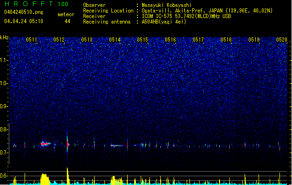This screenshot has width=292, height=185.
Task: Click the large magenta meteor echo after 0511
Action: tap(45, 144)
